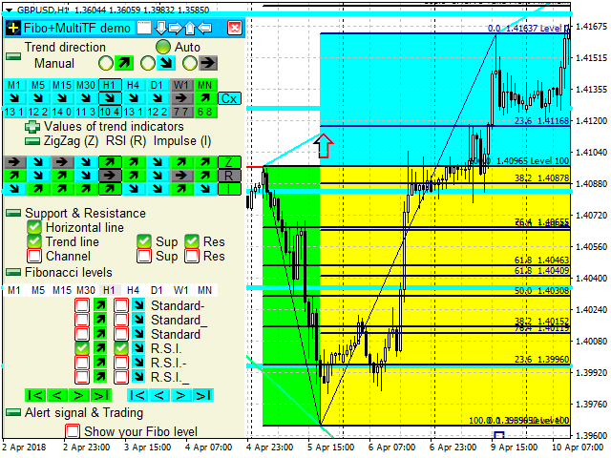Click the Z ZigZag row button
This screenshot has width=611, height=458.
(x=229, y=163)
